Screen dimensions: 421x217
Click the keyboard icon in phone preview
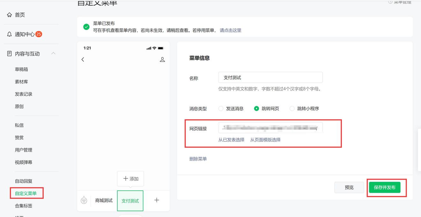[84, 200]
